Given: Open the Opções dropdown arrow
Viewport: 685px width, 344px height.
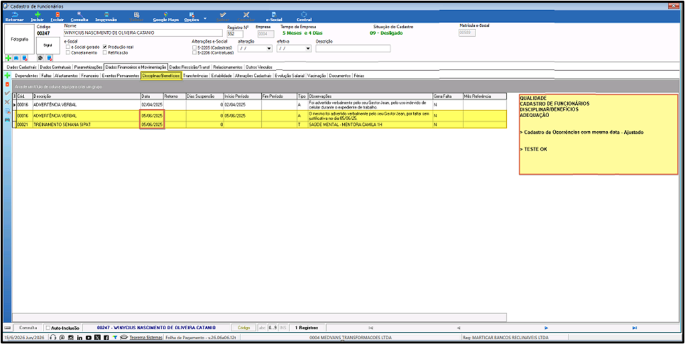Looking at the screenshot, I should coord(205,19).
